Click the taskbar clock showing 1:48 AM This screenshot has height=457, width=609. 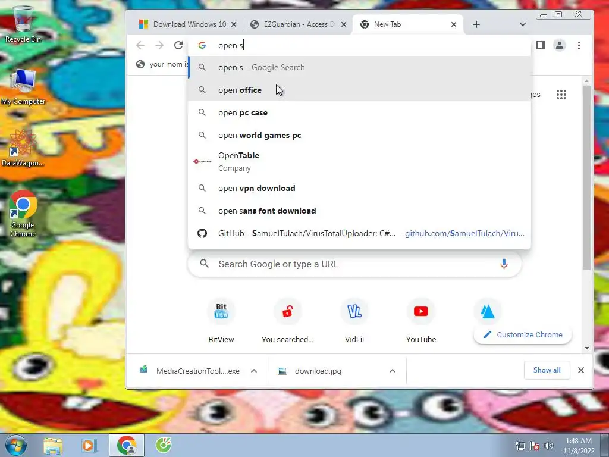[579, 446]
